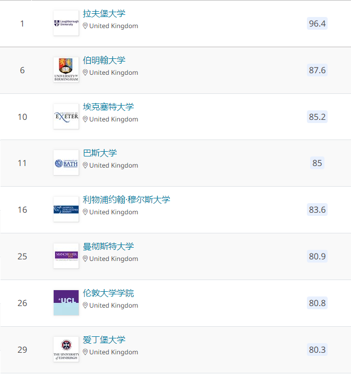Click the Loughborough University logo
Viewport: 351px width, 375px height.
66,23
